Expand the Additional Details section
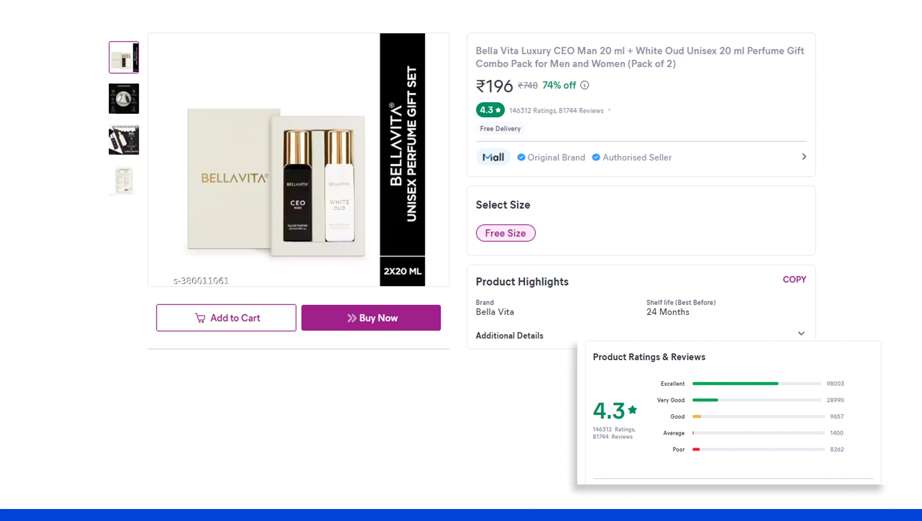The image size is (922, 521). [801, 333]
